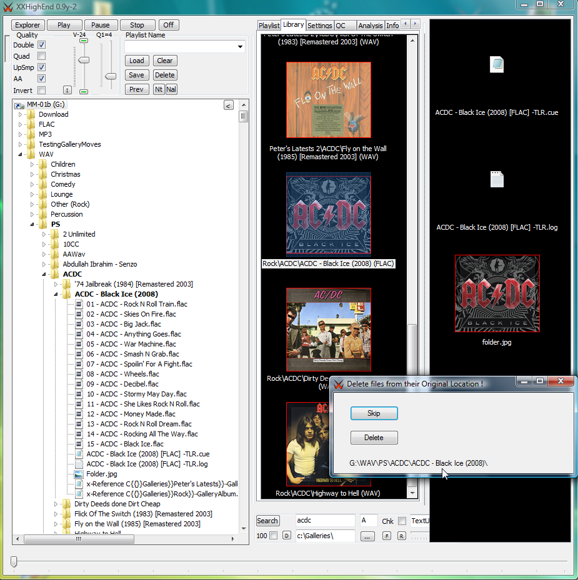Open the Info tab
This screenshot has width=578, height=580.
point(392,25)
